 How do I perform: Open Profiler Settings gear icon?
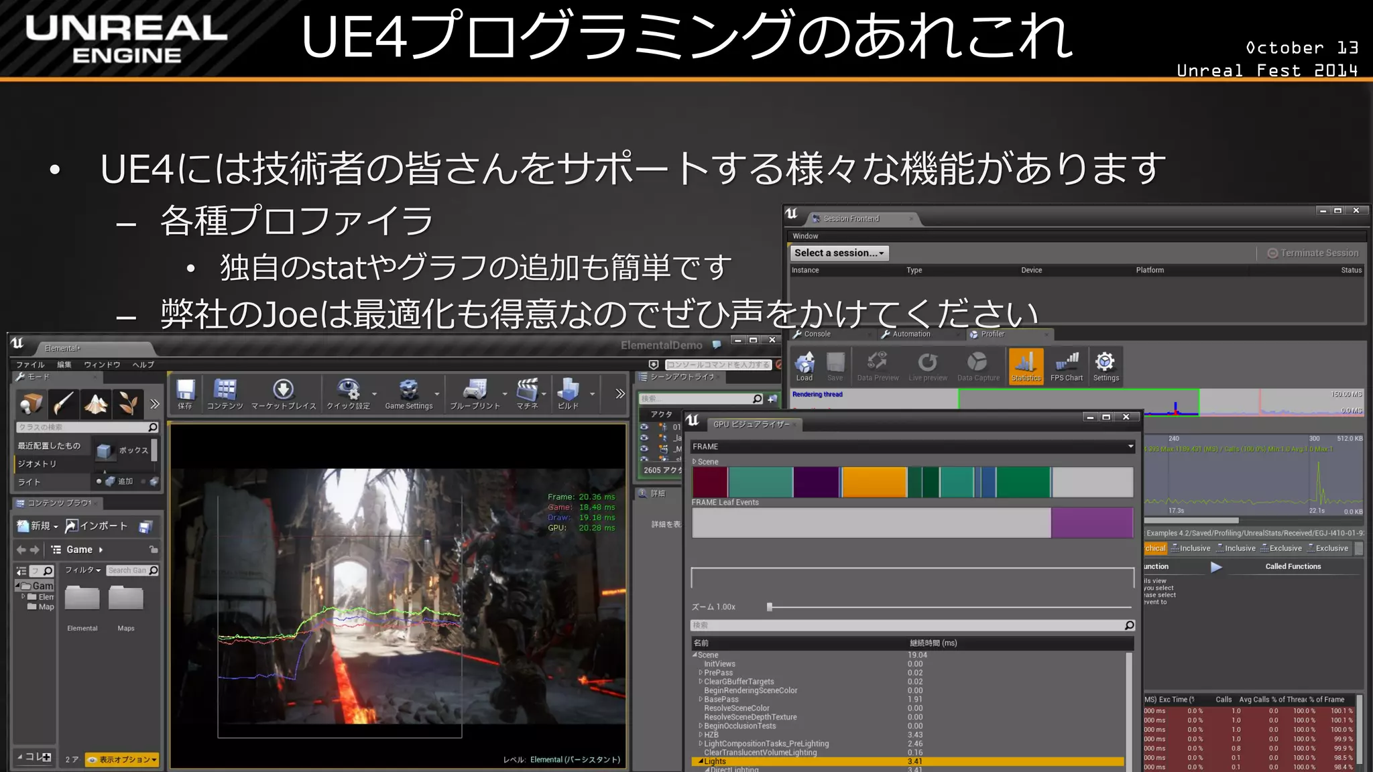click(1106, 367)
